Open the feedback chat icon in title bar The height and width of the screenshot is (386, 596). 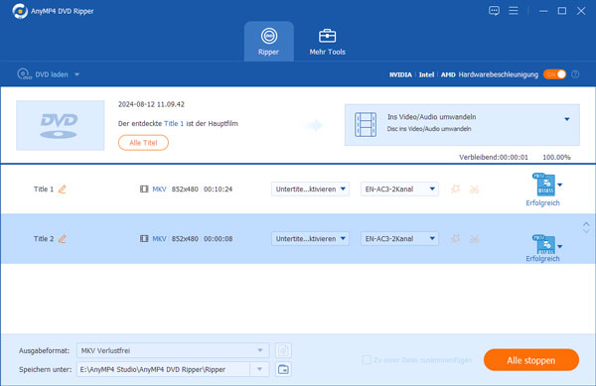coord(494,11)
